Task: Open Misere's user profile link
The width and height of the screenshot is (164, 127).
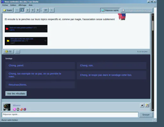Action: coord(17,105)
